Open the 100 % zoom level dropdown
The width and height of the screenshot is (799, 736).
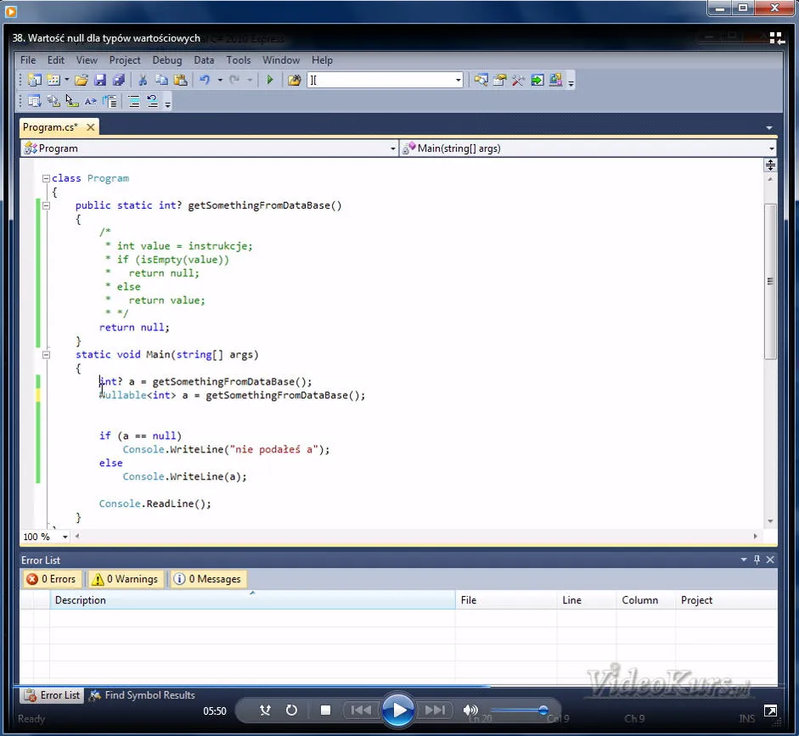[x=65, y=537]
